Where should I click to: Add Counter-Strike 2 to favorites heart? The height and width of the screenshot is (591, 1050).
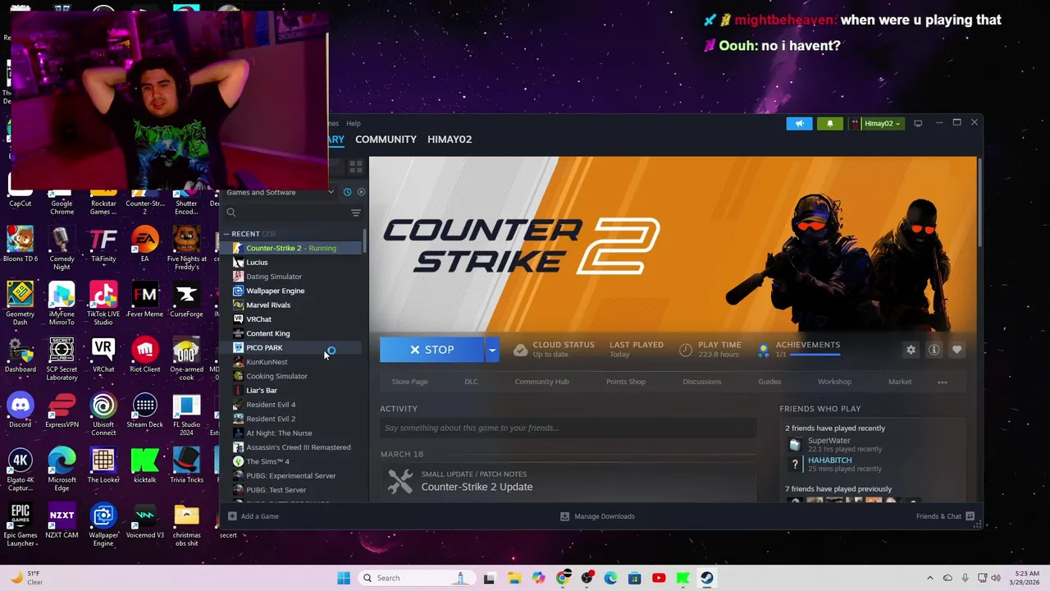click(956, 350)
